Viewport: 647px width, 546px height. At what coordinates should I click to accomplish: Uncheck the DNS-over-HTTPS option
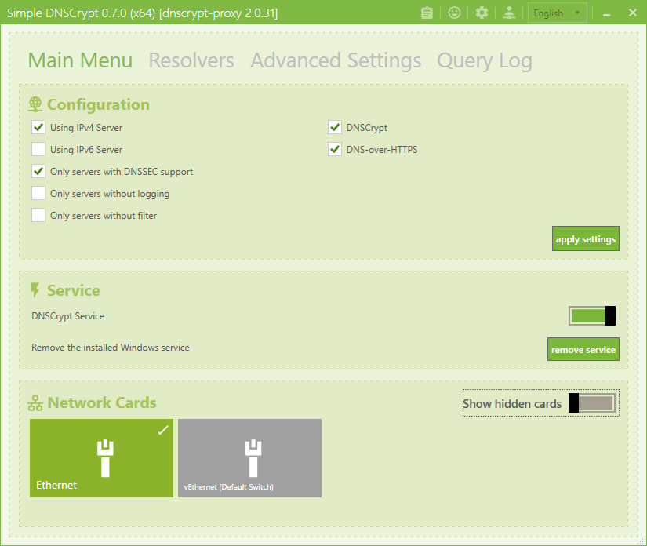click(x=335, y=149)
